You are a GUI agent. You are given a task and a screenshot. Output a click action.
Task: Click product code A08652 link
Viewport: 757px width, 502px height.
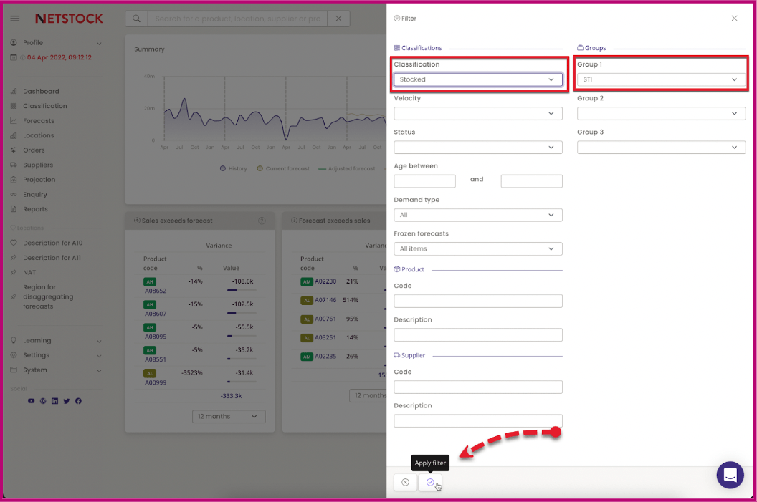(x=156, y=291)
